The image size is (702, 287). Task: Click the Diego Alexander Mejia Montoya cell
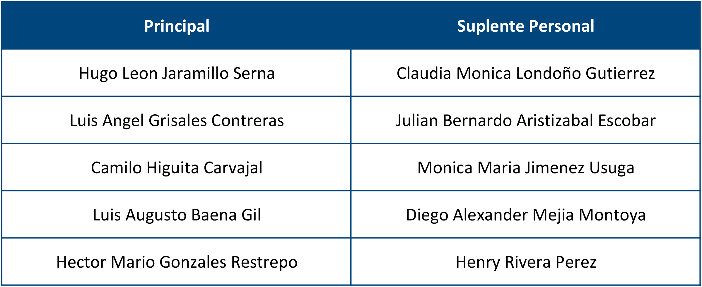pos(525,215)
